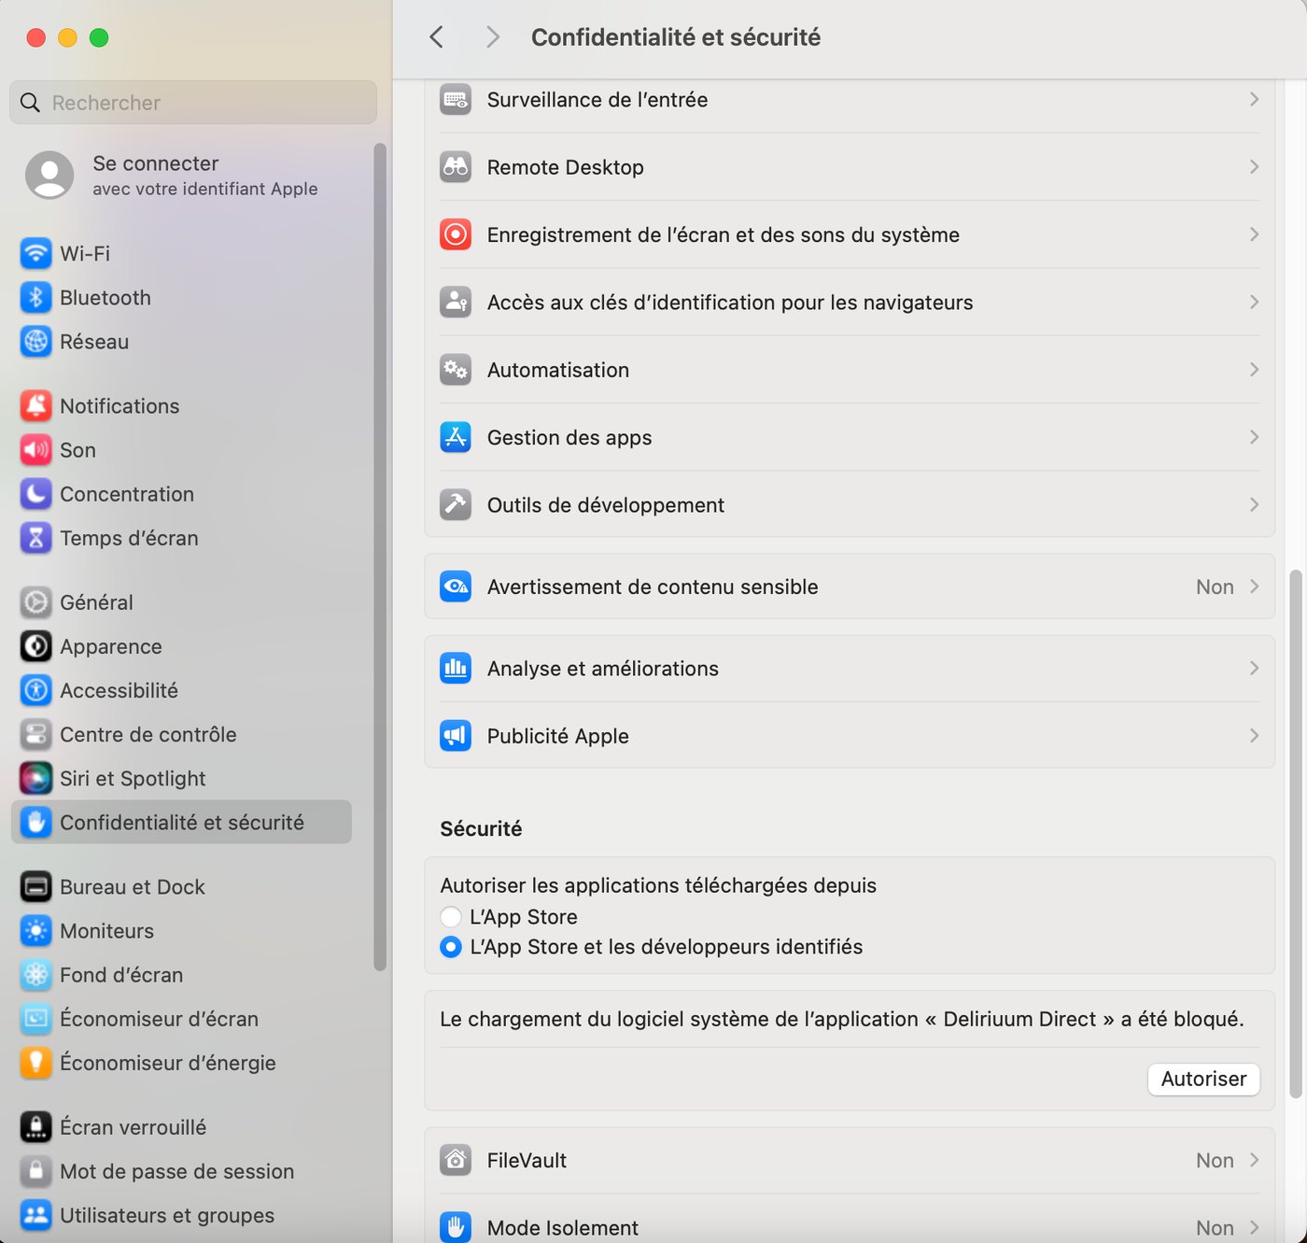Click the main pane vertical scrollbar
The width and height of the screenshot is (1307, 1243).
click(x=1296, y=833)
